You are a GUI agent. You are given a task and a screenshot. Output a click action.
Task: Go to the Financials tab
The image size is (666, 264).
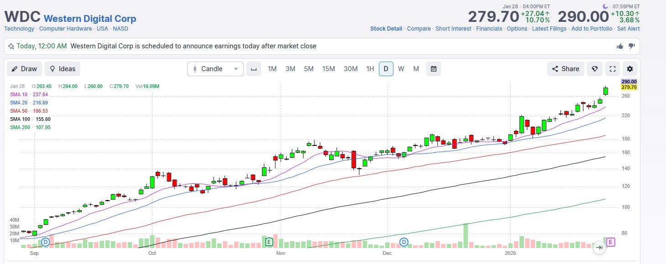click(489, 29)
